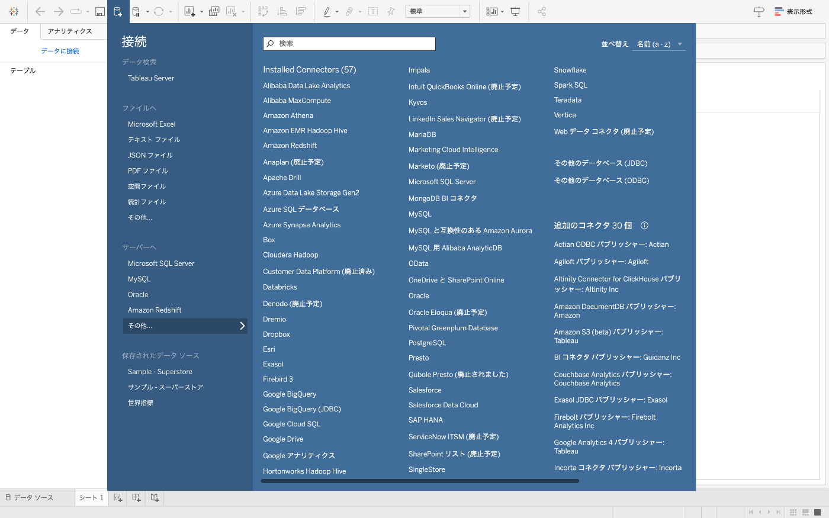Expand the new worksheet dropdown arrow
The height and width of the screenshot is (518, 829).
click(x=201, y=12)
